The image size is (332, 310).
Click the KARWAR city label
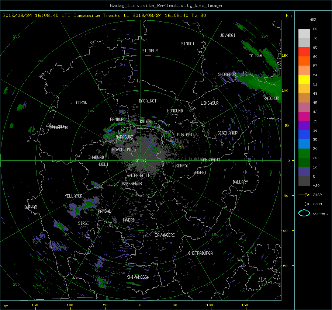tap(30, 207)
